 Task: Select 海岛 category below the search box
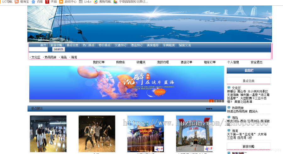pyautogui.click(x=64, y=57)
